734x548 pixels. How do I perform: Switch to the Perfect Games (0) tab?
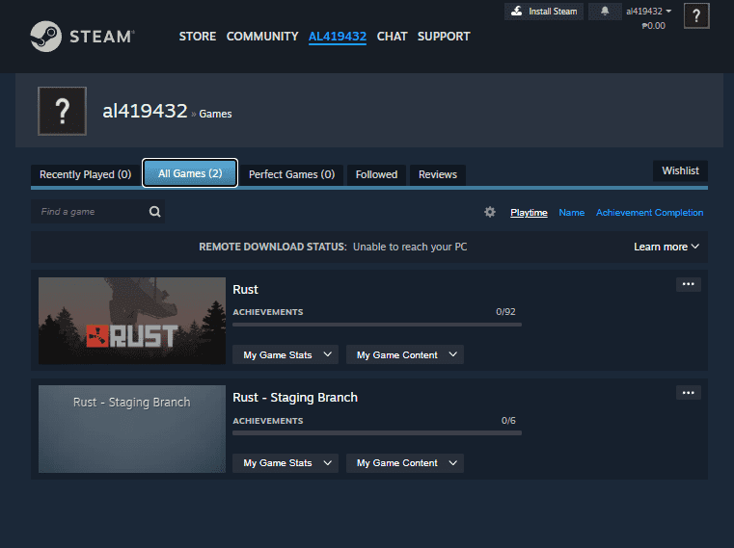click(291, 175)
